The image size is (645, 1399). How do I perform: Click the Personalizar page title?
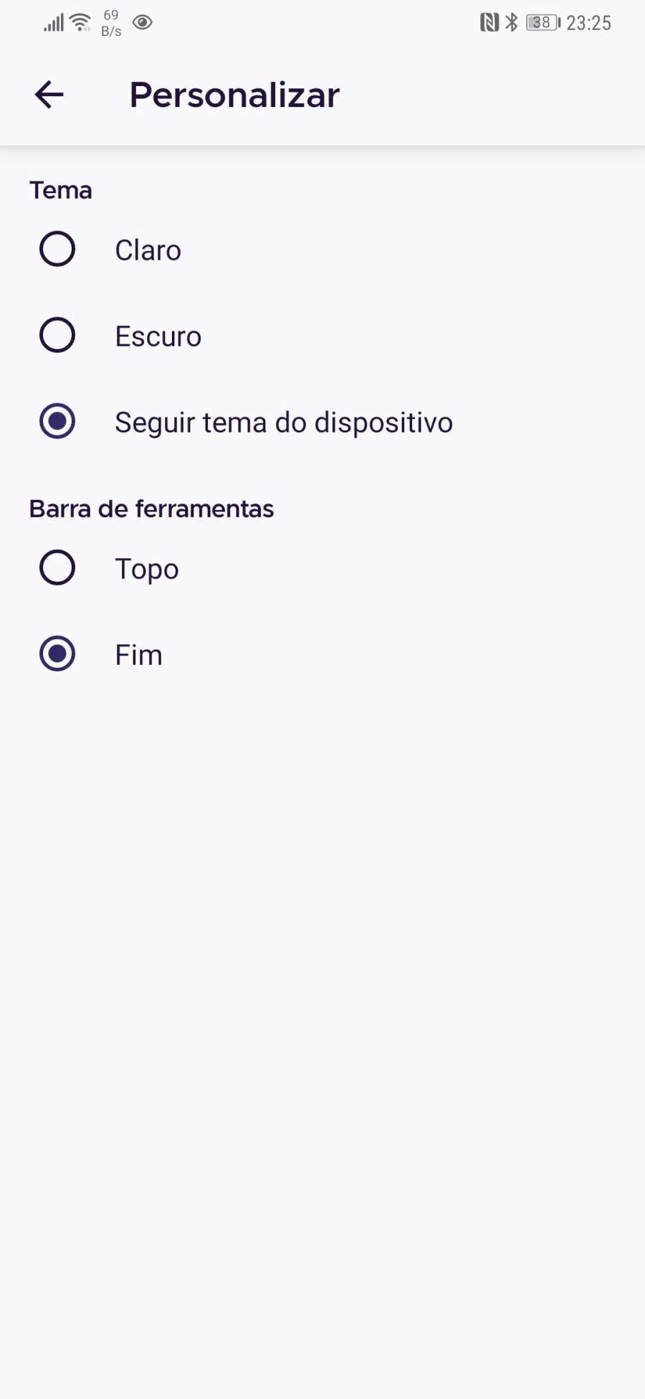(234, 95)
